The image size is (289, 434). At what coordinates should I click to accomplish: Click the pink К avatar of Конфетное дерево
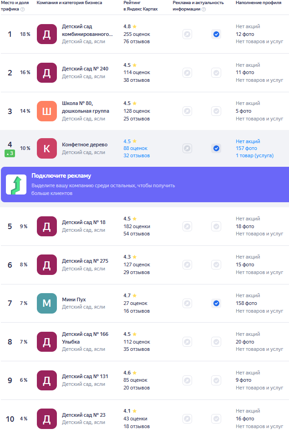coord(47,148)
